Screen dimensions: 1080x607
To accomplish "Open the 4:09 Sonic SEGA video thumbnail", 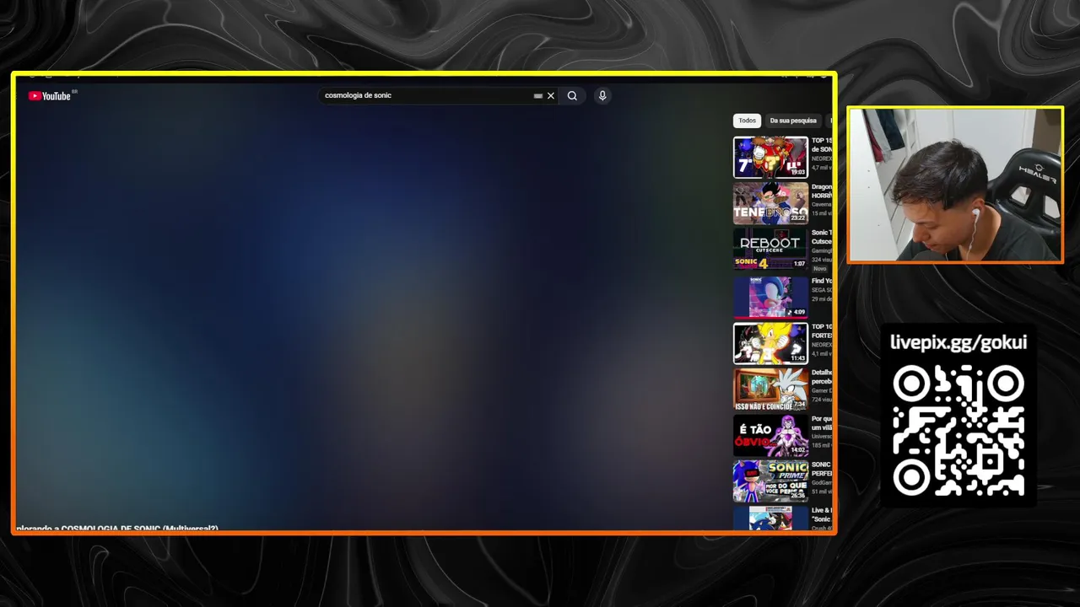I will (770, 297).
